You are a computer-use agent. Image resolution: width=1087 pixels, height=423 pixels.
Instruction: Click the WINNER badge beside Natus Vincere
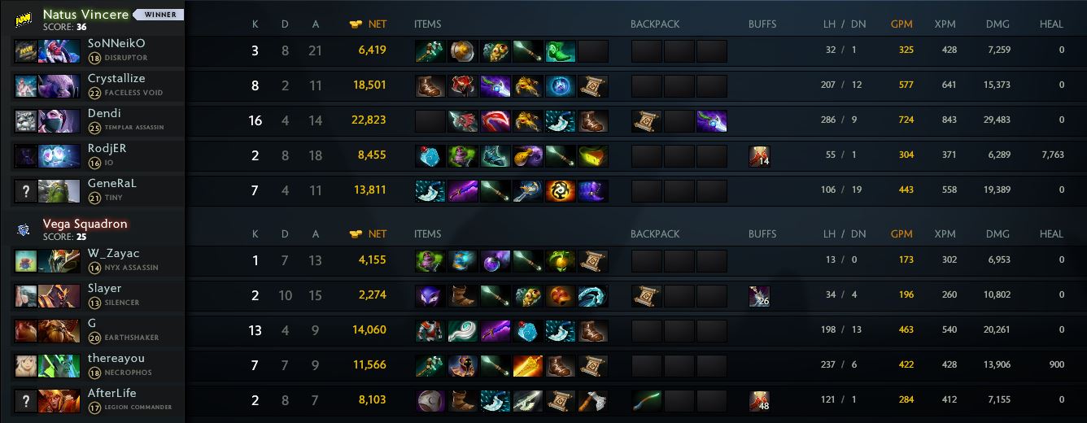click(x=158, y=15)
